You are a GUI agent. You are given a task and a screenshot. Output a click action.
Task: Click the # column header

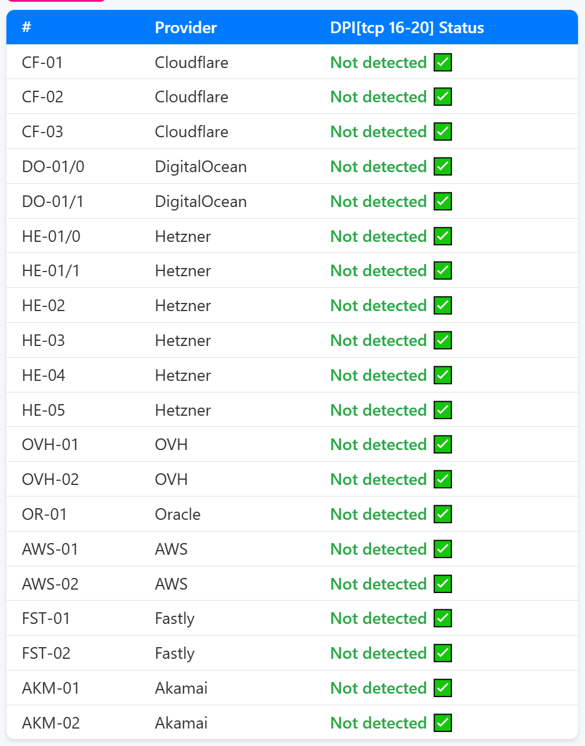pos(26,28)
